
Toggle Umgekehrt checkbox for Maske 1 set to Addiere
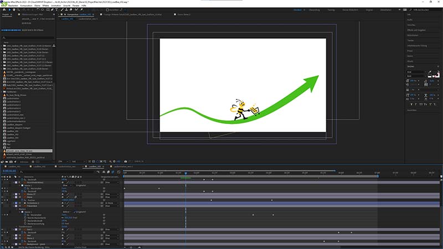point(74,212)
